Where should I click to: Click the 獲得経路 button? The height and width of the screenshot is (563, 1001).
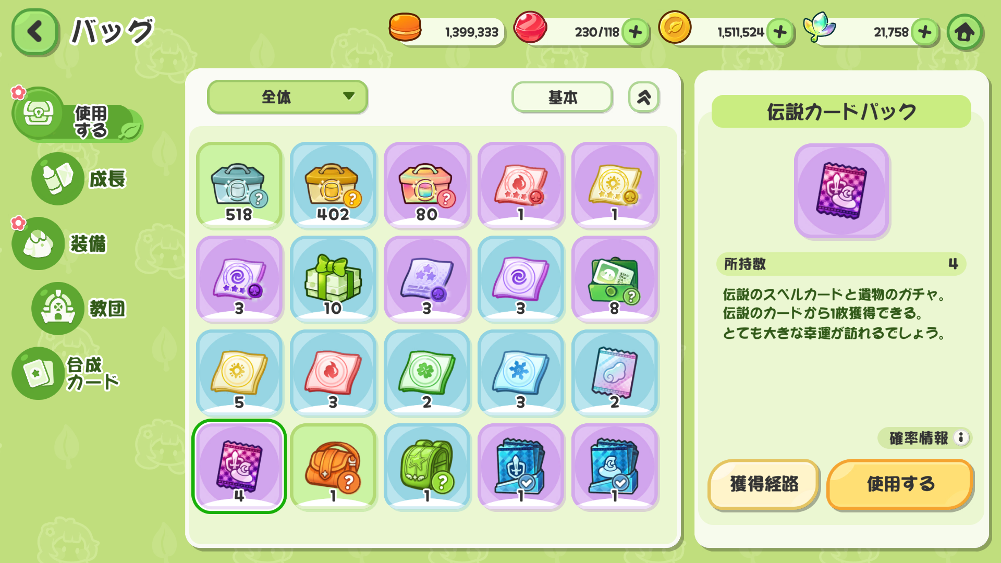[x=764, y=484]
